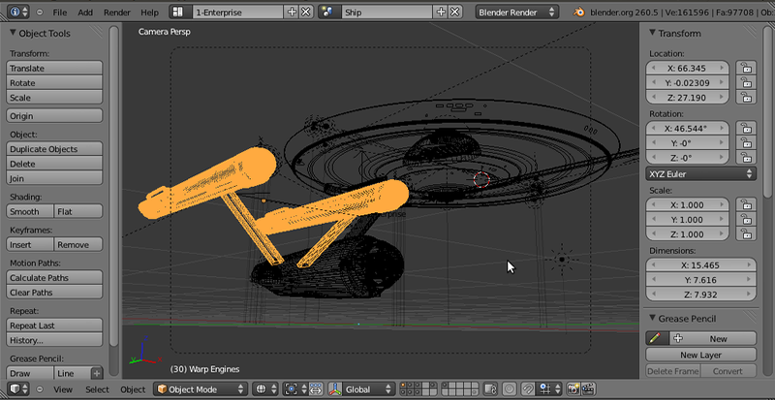Toggle lock for Location X
Viewport: 775px width, 400px height.
click(746, 68)
